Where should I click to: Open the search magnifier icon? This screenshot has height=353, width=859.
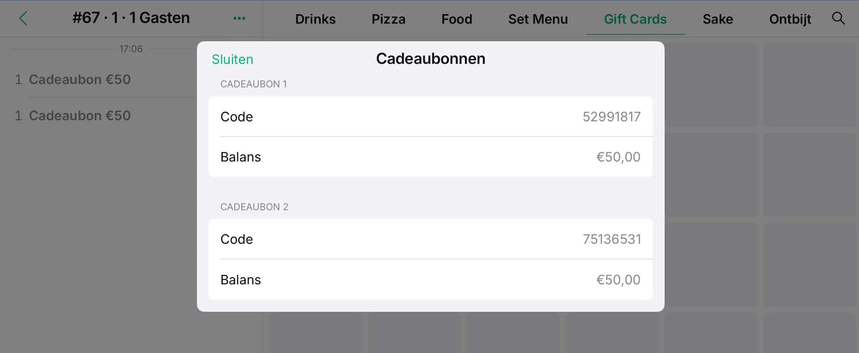tap(838, 18)
